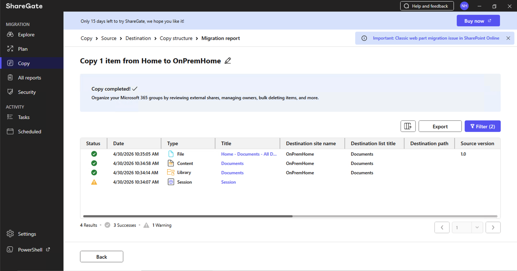Screen dimensions: 517x271
Task: Click the warning status icon for Session row
Action: coord(94,182)
